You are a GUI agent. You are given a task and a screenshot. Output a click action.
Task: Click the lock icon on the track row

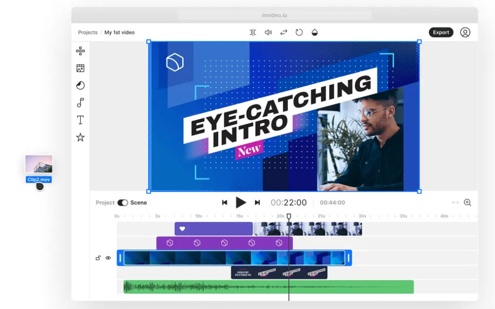98,257
